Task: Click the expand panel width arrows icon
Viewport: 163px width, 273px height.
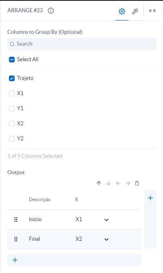Action: pyautogui.click(x=152, y=11)
